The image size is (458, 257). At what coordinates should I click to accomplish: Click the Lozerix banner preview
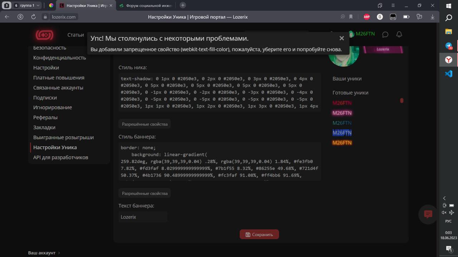(383, 50)
